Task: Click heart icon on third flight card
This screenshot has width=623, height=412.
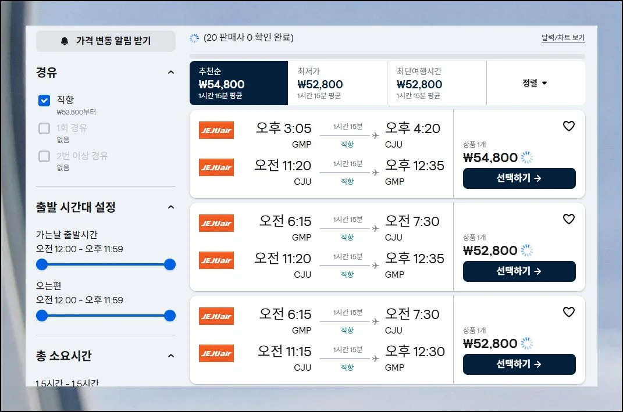Action: coord(568,312)
